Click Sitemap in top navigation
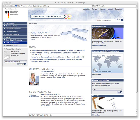The image size is (140, 120). (x=102, y=9)
